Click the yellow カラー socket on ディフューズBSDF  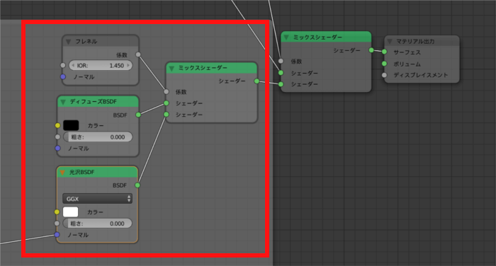click(x=57, y=125)
